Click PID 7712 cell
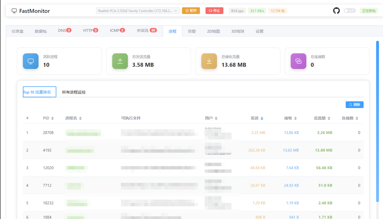 [47, 185]
